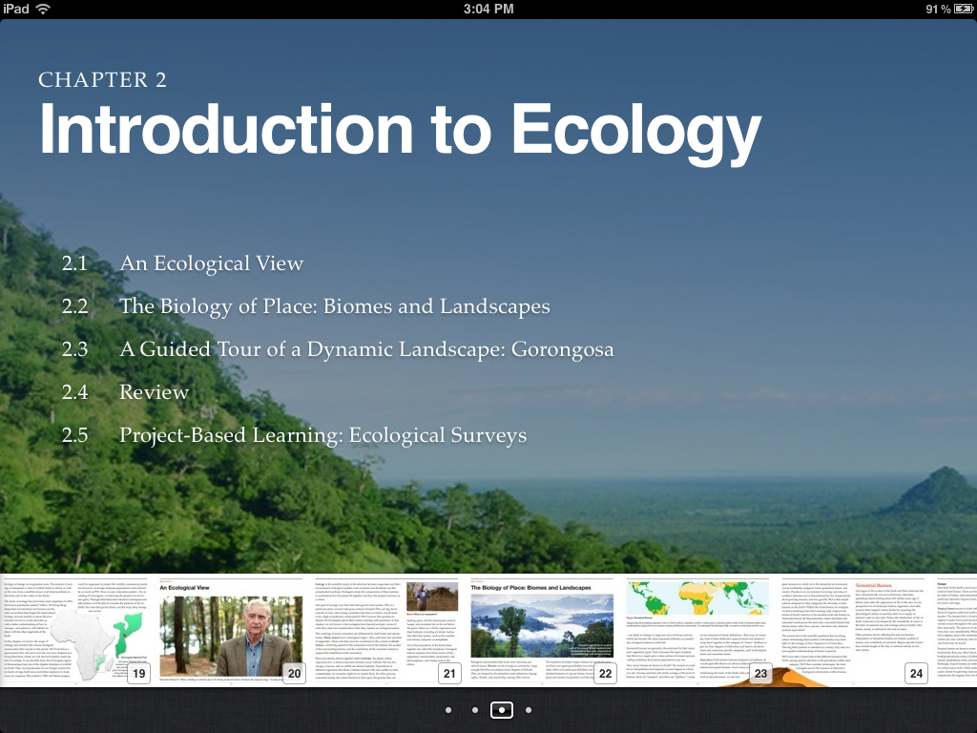This screenshot has width=977, height=733.
Task: Open section 2.2 The Biology of Place
Action: 306,306
